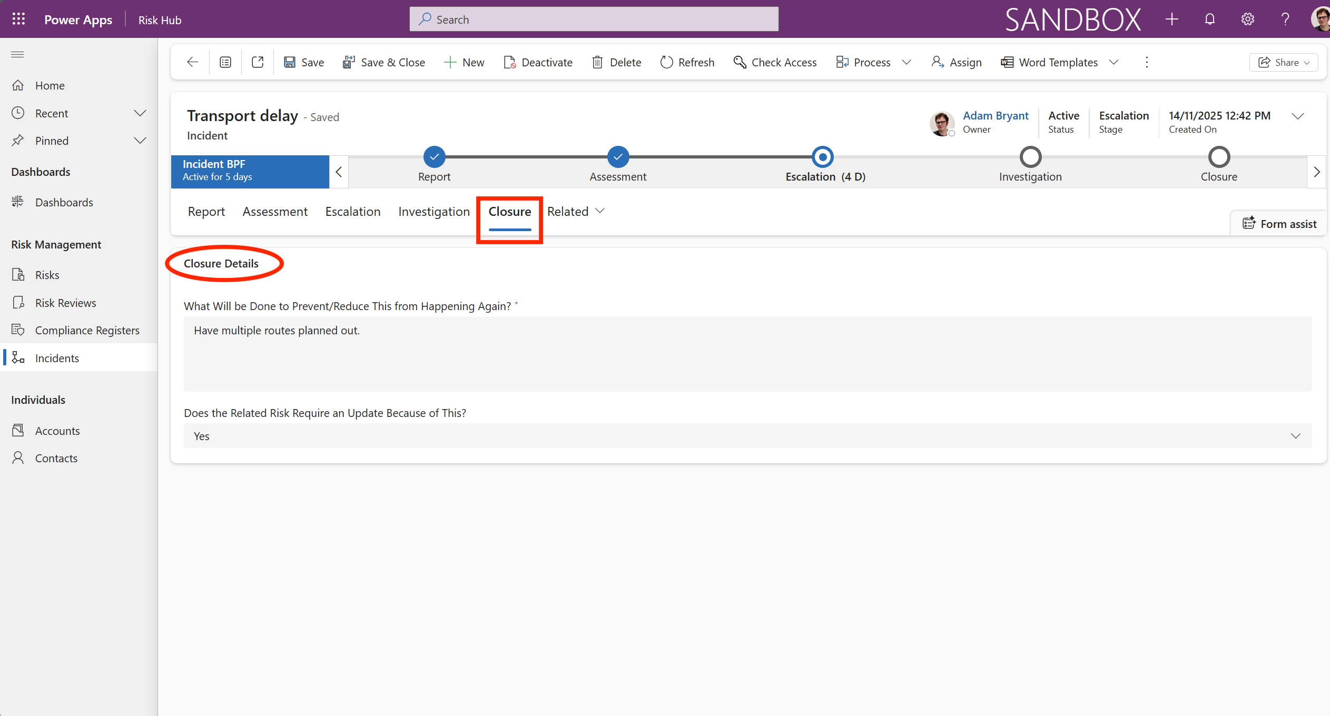Collapse the site navigation hamburger
1330x716 pixels.
click(x=17, y=54)
